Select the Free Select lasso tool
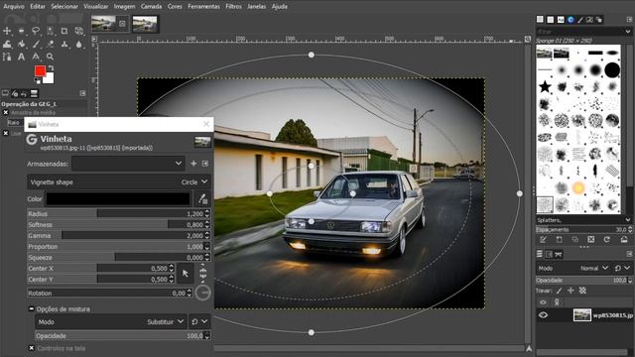The height and width of the screenshot is (357, 635). (36, 31)
